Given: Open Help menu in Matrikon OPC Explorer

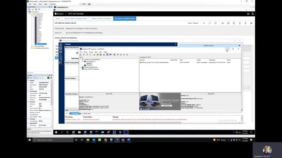Looking at the screenshot, I should (105, 52).
